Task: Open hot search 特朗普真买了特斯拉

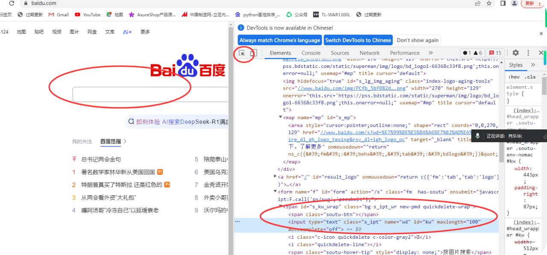Action: 122,185
